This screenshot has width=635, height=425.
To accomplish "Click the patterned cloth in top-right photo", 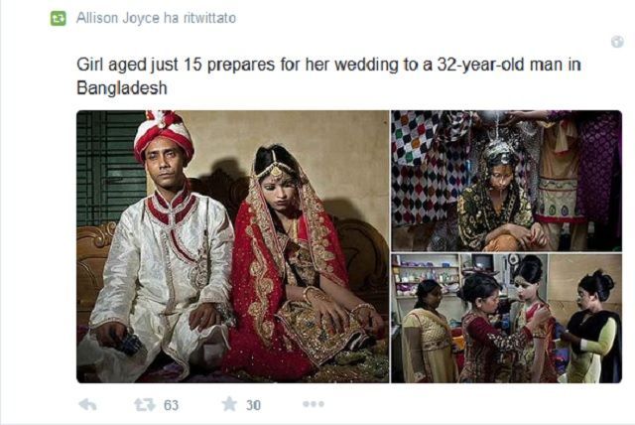I will pos(430,170).
